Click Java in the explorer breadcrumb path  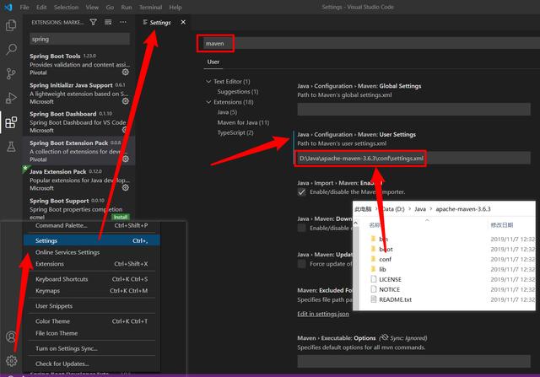420,209
